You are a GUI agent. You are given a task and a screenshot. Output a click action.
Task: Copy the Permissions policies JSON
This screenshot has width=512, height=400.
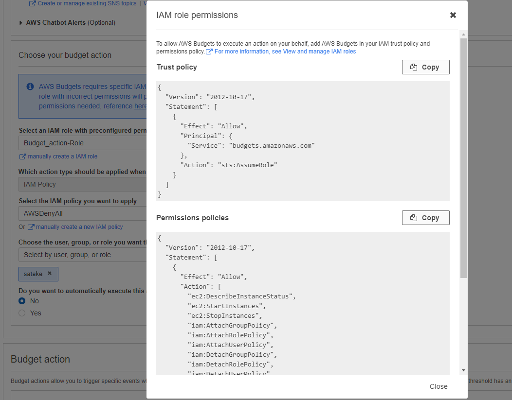click(425, 218)
